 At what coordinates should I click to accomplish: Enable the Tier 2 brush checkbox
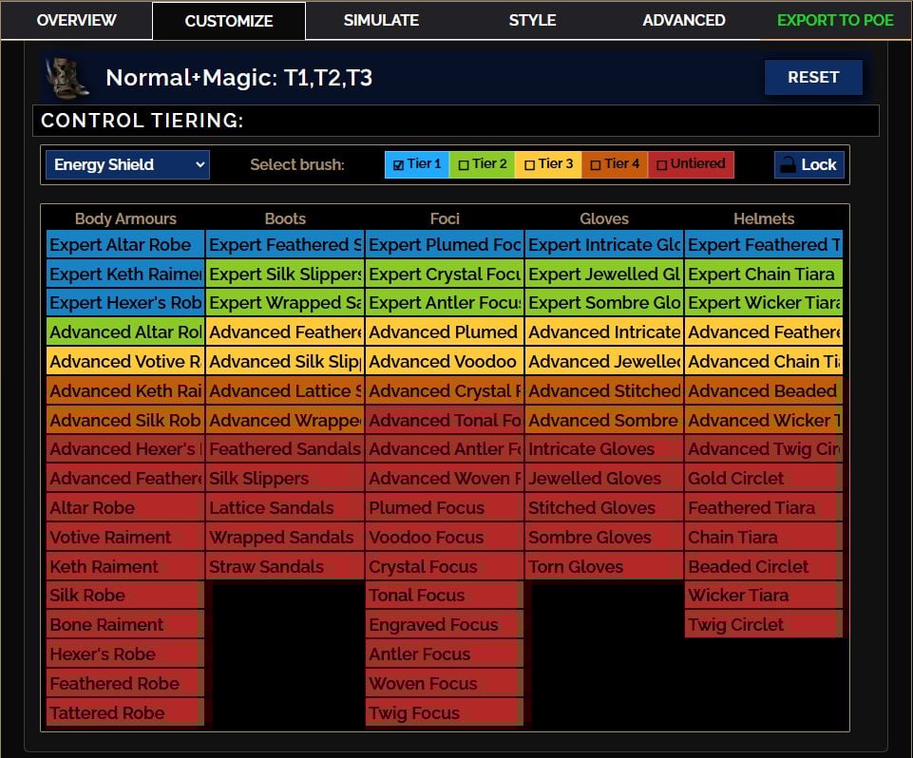[462, 162]
